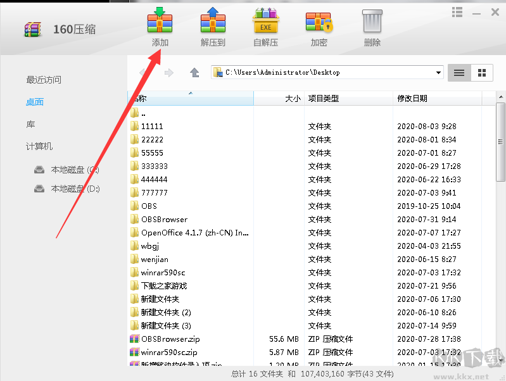Expand the address path dropdown
The width and height of the screenshot is (506, 381).
click(x=438, y=73)
